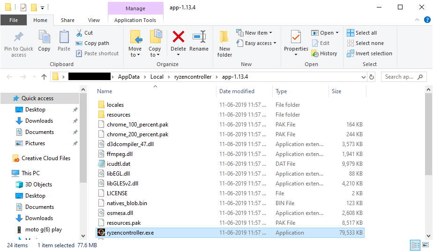Click Copy path in ribbon

point(92,43)
